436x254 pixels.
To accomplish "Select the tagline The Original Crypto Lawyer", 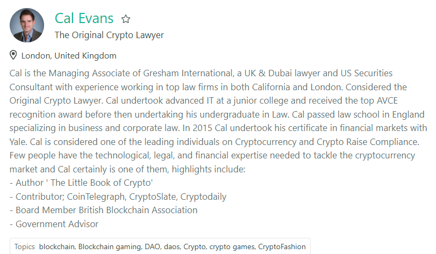I will click(109, 35).
